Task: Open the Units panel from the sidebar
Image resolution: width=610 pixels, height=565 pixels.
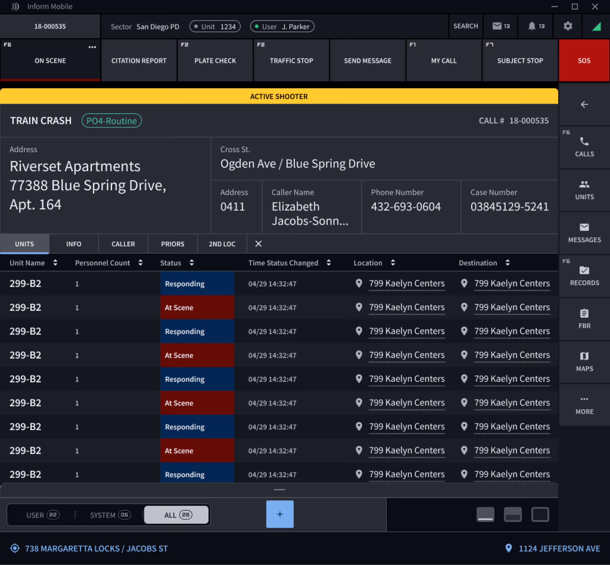Action: (584, 190)
